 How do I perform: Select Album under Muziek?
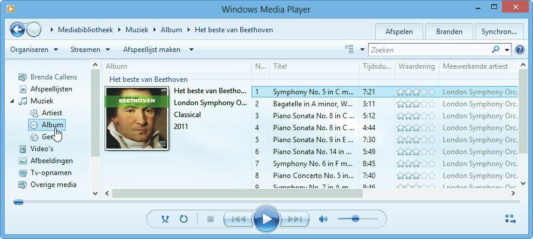[47, 125]
